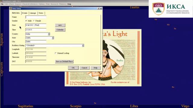Enable the Manual Lookup checkbox
This screenshot has height=108, width=193.
[55, 53]
